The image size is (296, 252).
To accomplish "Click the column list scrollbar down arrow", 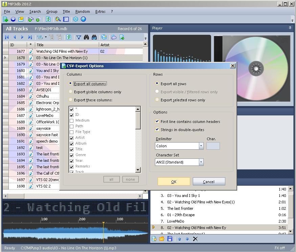I will point(138,170).
